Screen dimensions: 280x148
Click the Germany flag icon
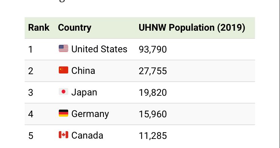tap(63, 114)
